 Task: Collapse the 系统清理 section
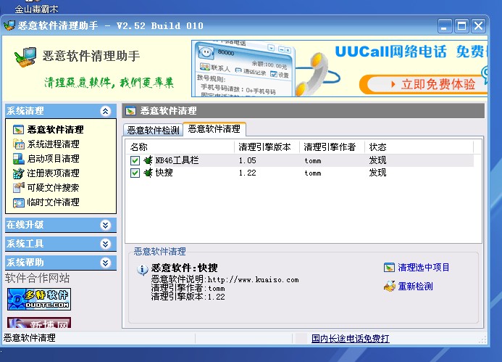click(105, 111)
